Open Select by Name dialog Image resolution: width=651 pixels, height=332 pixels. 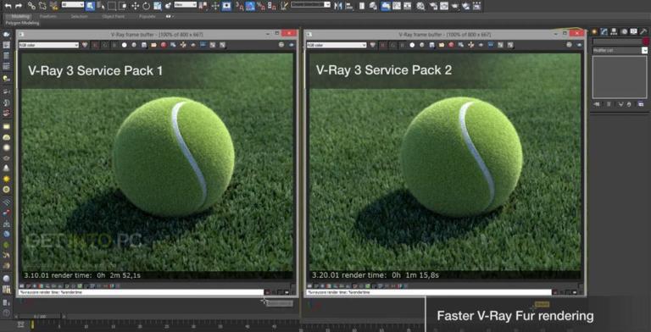(102, 6)
